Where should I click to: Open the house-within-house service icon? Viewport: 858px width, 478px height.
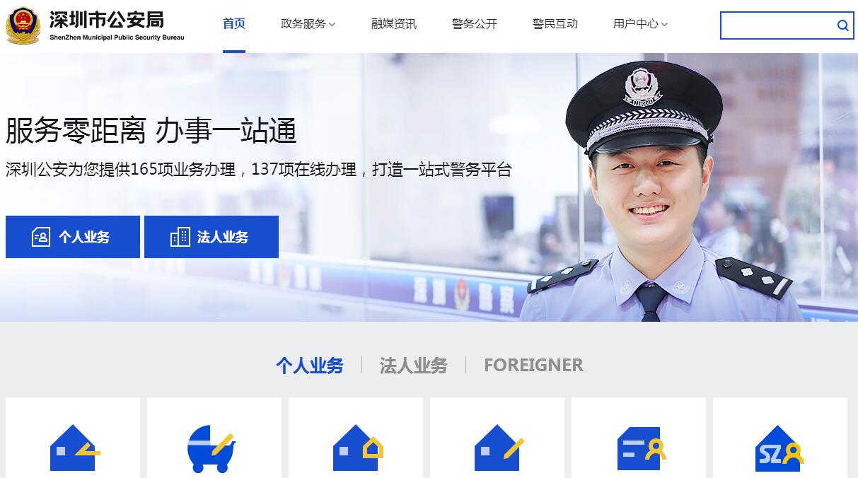click(357, 448)
